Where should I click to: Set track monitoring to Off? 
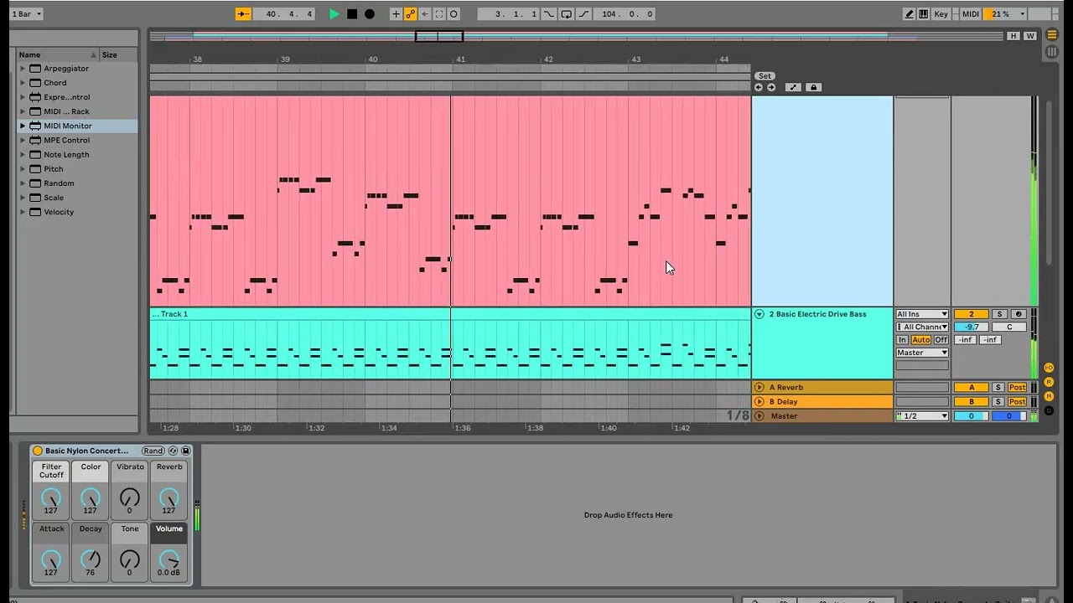(x=941, y=340)
